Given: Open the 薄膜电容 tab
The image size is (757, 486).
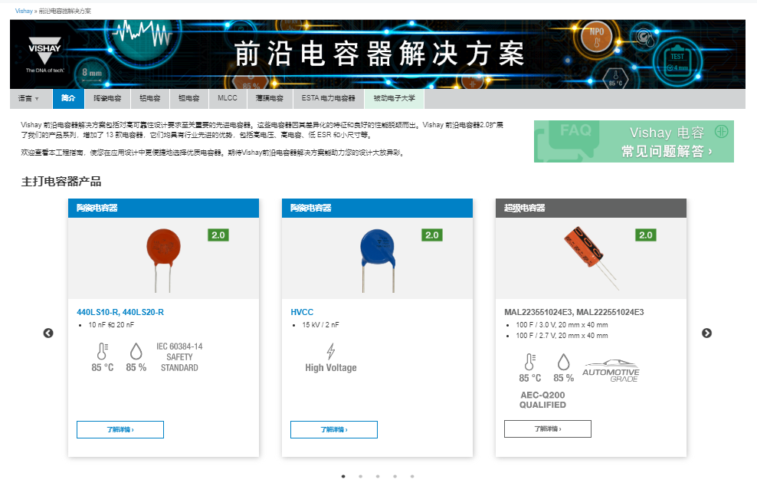Looking at the screenshot, I should click(270, 99).
